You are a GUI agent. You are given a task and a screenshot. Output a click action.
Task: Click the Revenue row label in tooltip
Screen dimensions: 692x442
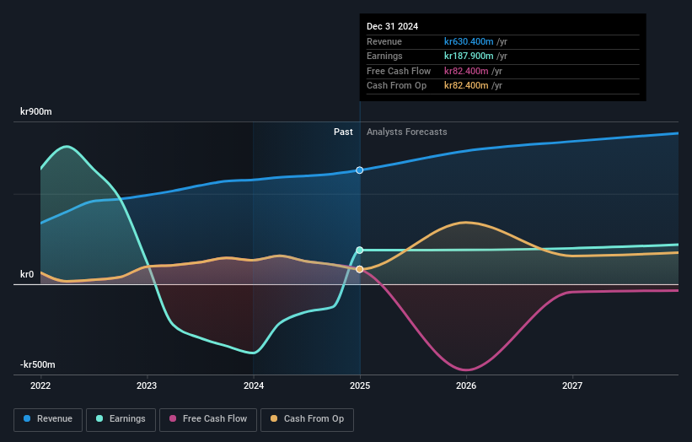pyautogui.click(x=384, y=41)
